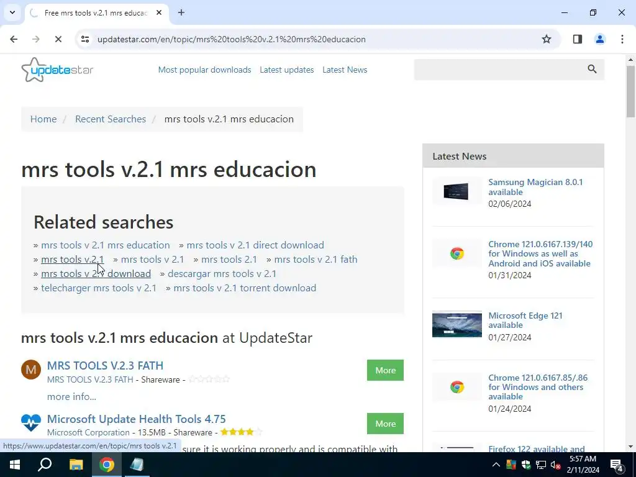Viewport: 636px width, 477px height.
Task: Click 'more info...' under MRS TOOLS
Action: [x=71, y=397]
